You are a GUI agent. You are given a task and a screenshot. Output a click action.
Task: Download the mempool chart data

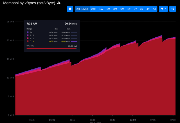pyautogui.click(x=59, y=3)
